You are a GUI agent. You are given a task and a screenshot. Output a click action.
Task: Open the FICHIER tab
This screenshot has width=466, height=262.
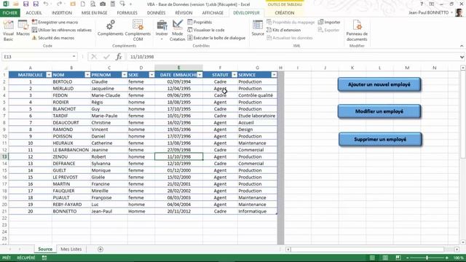tap(10, 13)
